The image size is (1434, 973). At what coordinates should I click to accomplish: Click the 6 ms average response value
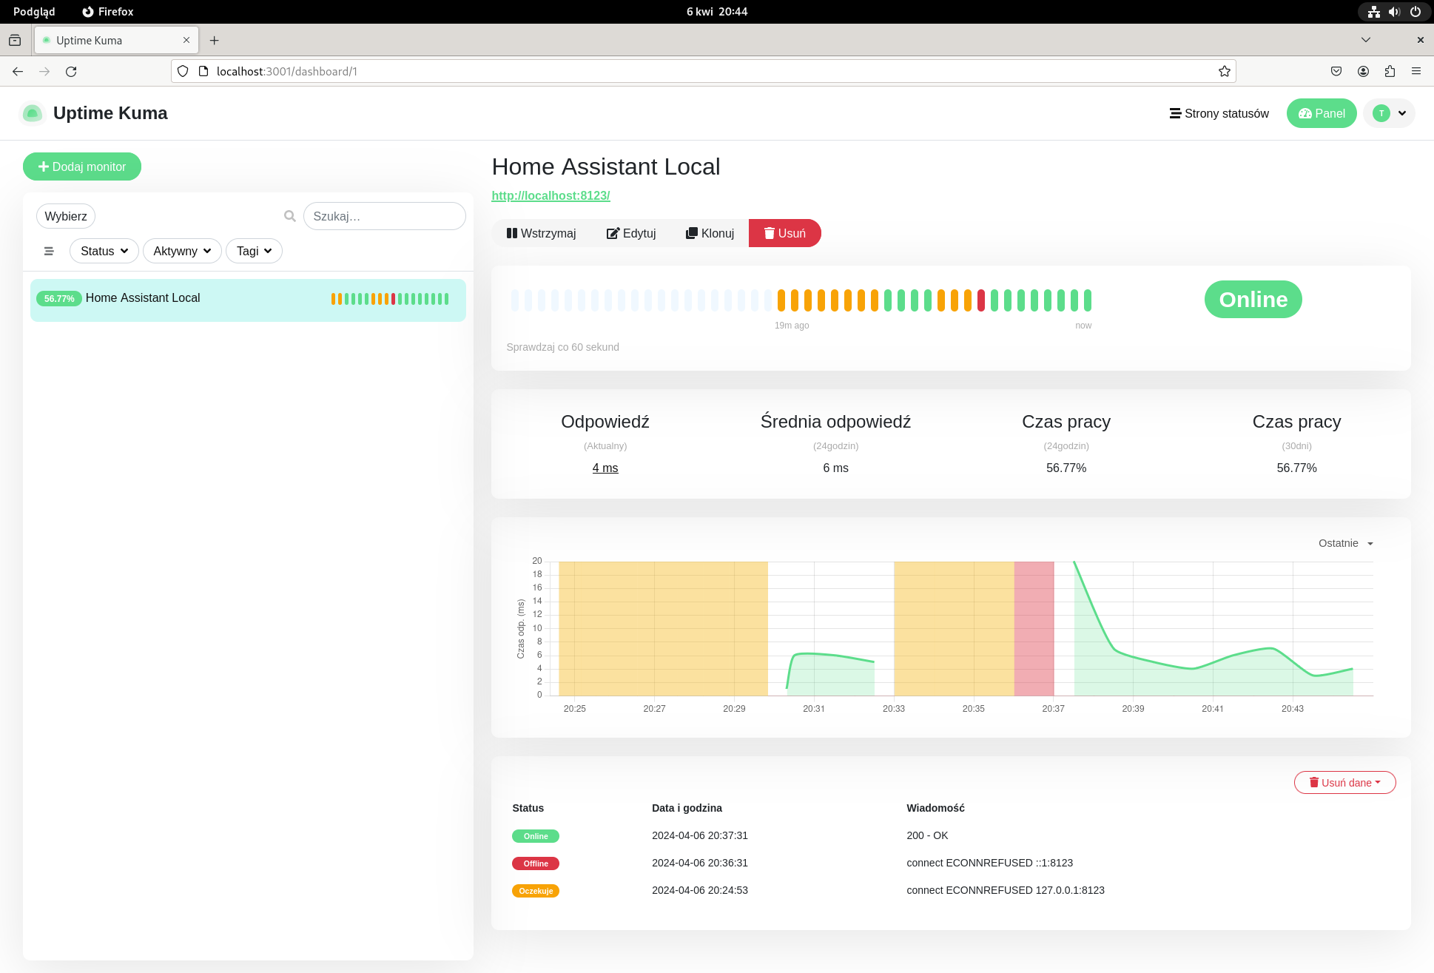[836, 468]
